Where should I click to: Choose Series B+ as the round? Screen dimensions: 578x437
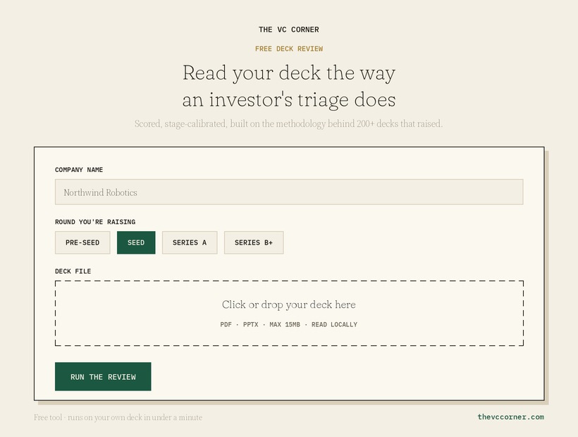[x=254, y=242]
